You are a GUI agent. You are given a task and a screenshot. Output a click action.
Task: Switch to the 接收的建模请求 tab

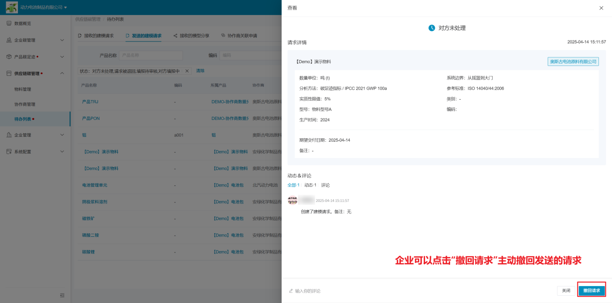pos(96,36)
